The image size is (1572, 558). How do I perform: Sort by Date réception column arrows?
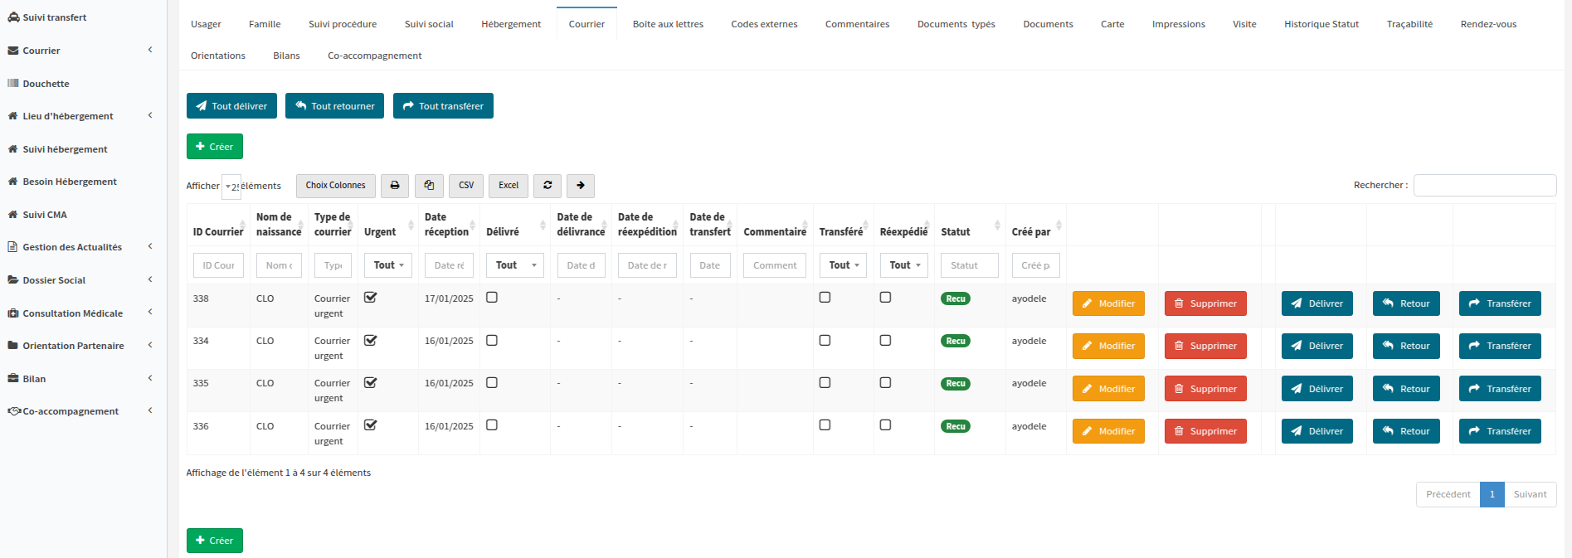tap(472, 225)
